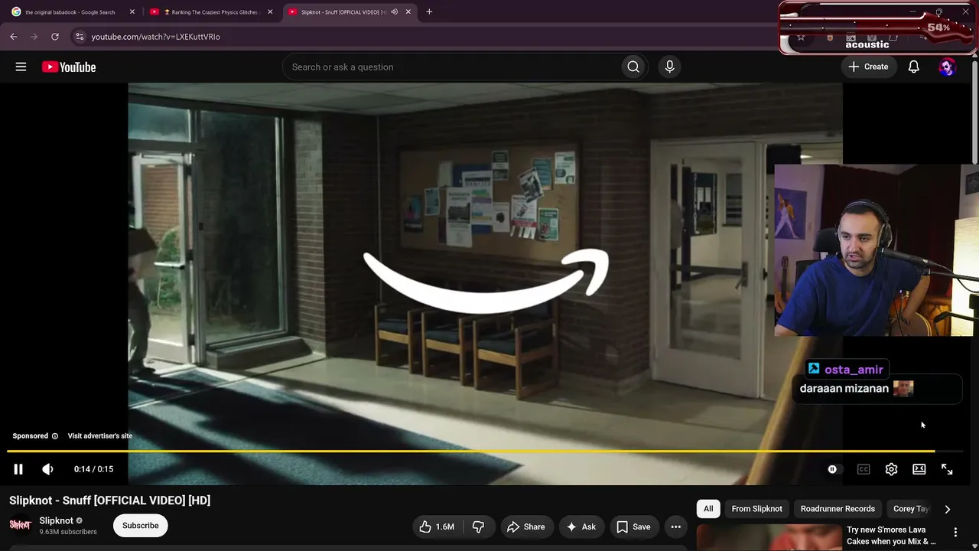Open the S'mores Lava Cakes thumbnail

click(x=769, y=537)
